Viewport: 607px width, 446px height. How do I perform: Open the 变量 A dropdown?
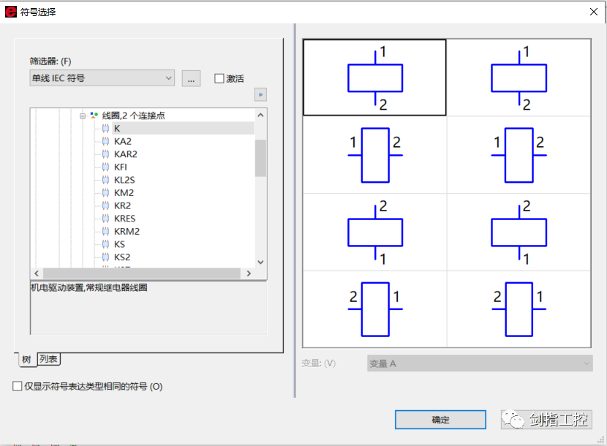click(x=479, y=363)
